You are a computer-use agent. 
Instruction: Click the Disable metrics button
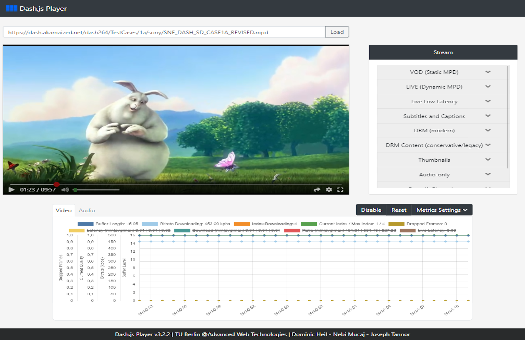click(371, 210)
